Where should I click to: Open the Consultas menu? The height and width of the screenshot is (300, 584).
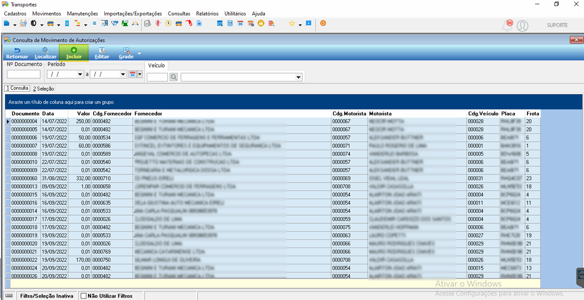(x=179, y=14)
